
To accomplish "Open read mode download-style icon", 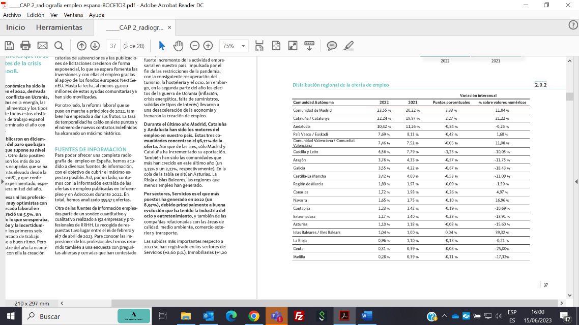I will 309,46.
